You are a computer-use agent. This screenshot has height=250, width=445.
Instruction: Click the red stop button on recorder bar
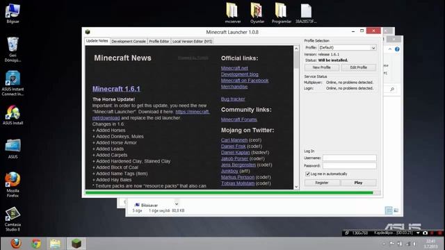pyautogui.click(x=440, y=233)
